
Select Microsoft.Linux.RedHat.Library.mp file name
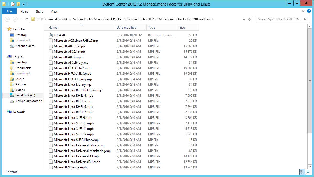click(78, 90)
